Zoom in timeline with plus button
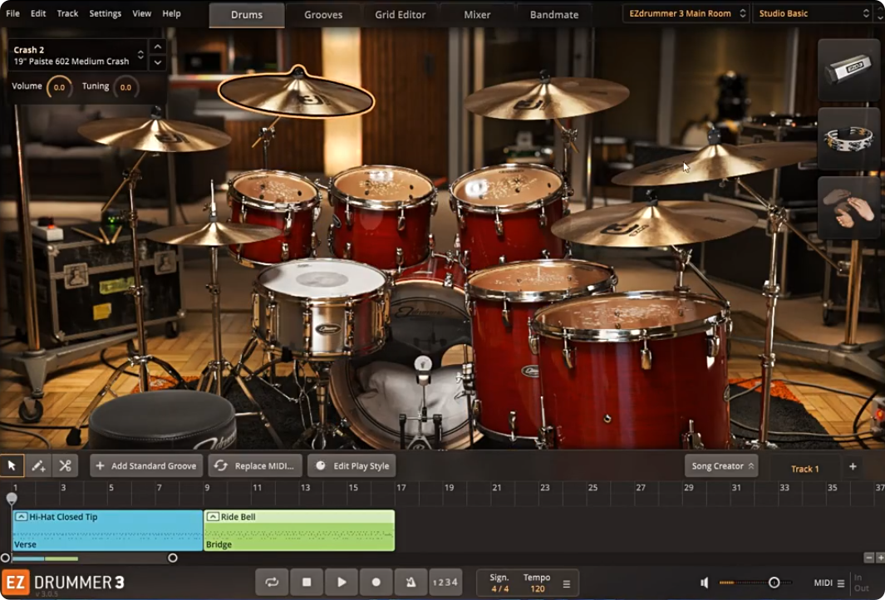885x600 pixels. tap(880, 558)
